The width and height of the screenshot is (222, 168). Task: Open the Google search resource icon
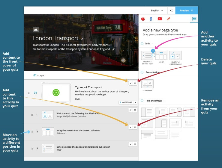point(151,19)
